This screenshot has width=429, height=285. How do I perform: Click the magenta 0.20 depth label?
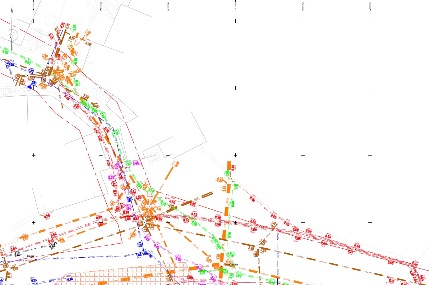point(111,178)
